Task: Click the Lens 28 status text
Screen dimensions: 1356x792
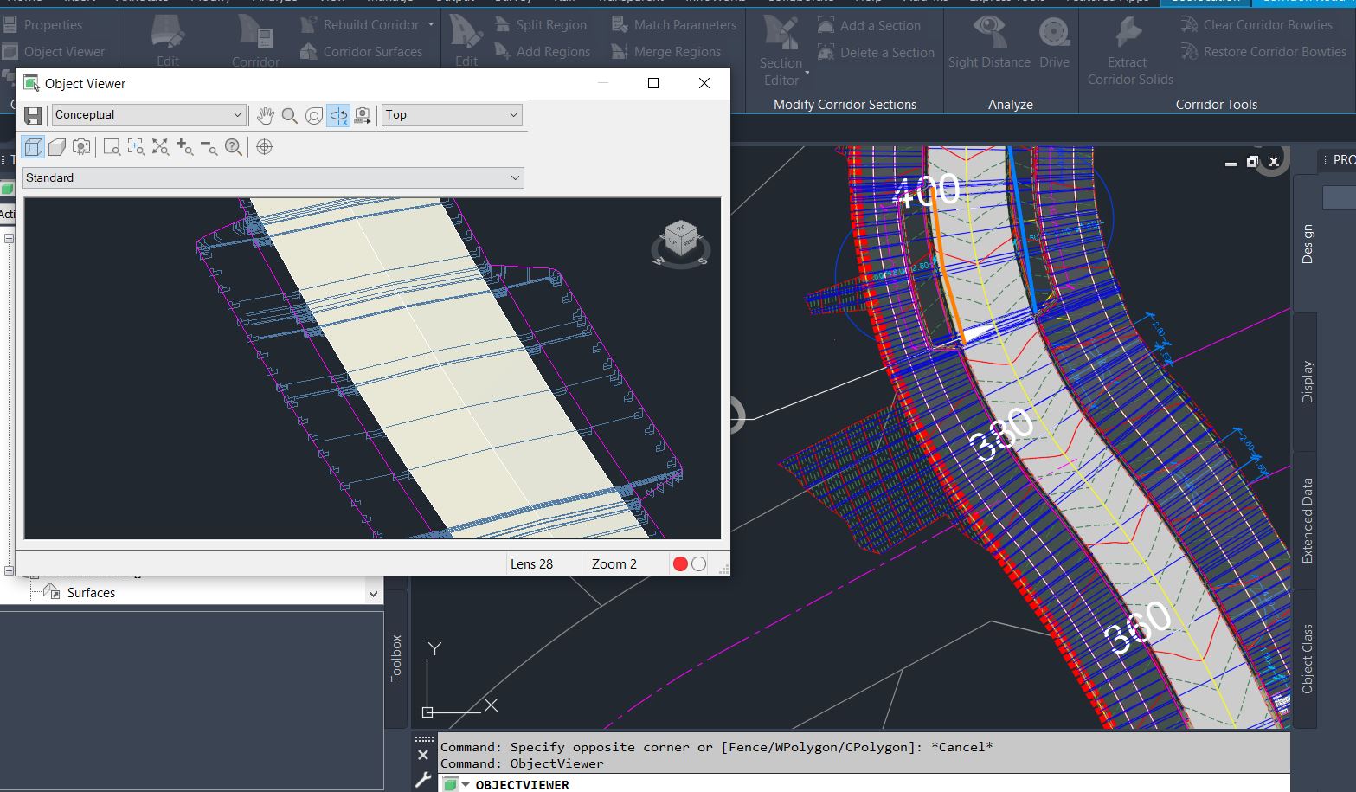Action: coord(531,564)
